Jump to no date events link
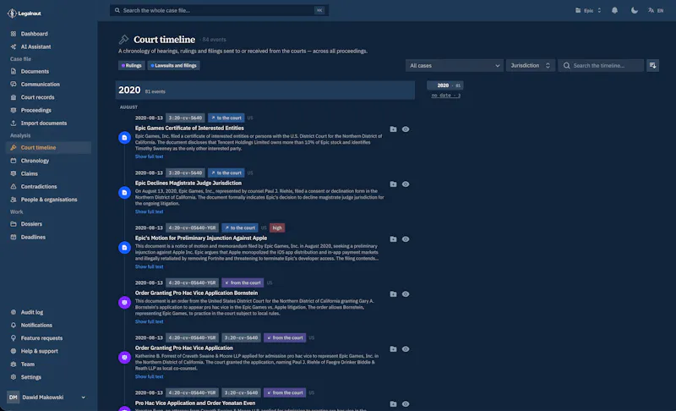 point(446,96)
